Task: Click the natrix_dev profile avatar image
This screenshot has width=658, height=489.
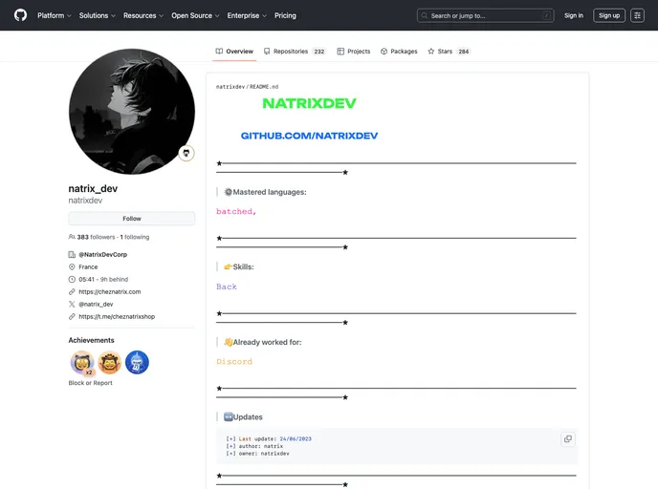Action: pos(131,112)
